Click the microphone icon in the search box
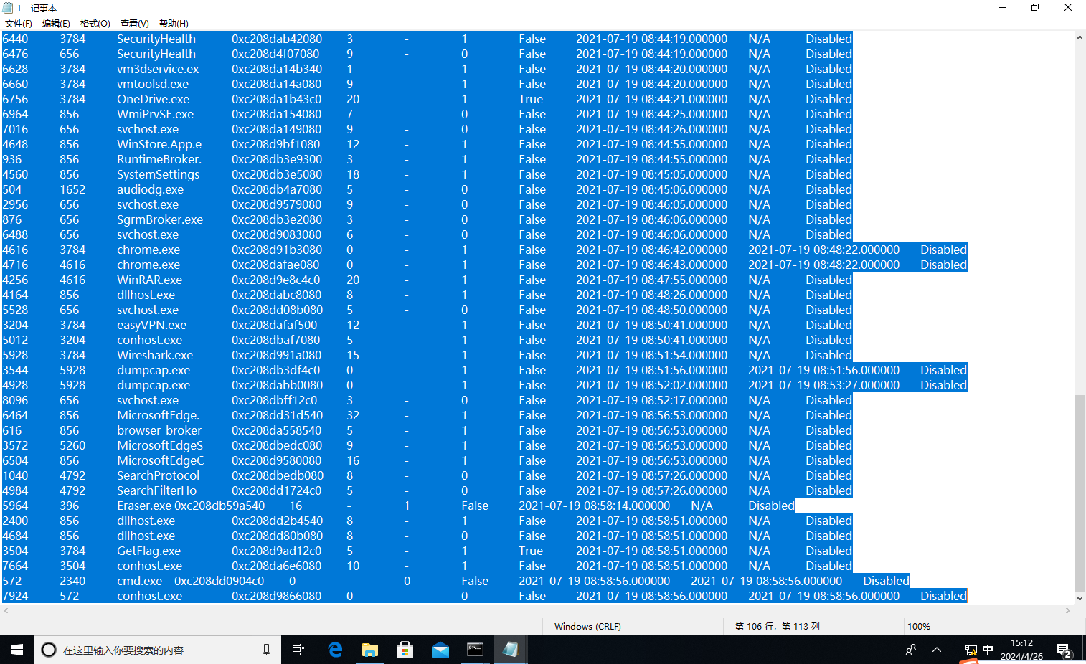Viewport: 1086px width, 664px height. pyautogui.click(x=266, y=650)
